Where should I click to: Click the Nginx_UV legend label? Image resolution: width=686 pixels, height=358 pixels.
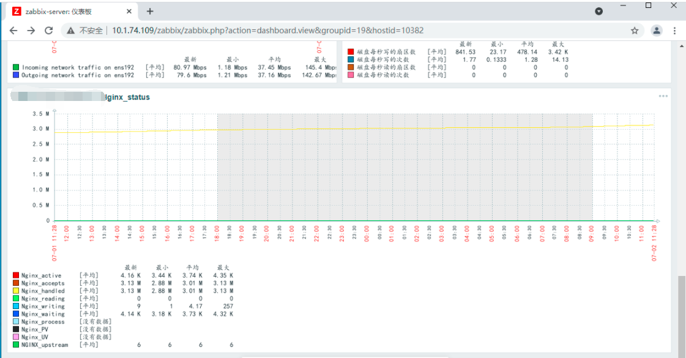[x=34, y=337]
